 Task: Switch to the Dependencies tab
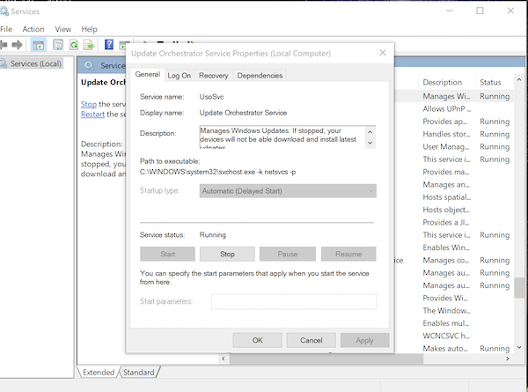coord(260,76)
